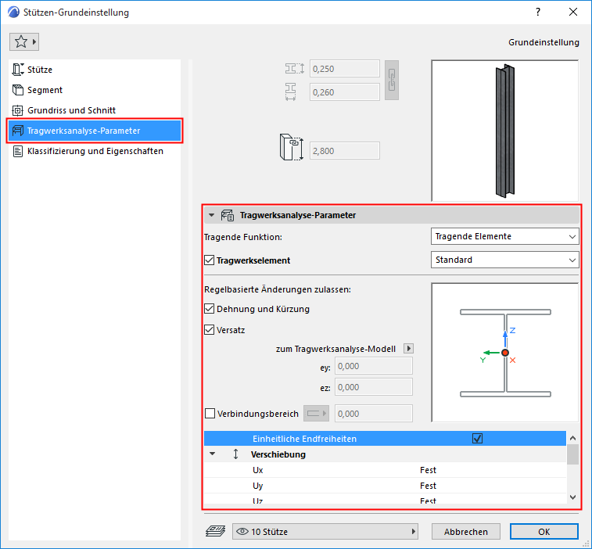This screenshot has width=592, height=549.
Task: Click the eye icon in the layer selector
Action: (x=242, y=531)
